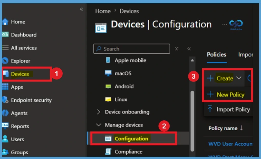This screenshot has height=159, width=261.
Task: Click the Compliance document icon
Action: coord(108,152)
